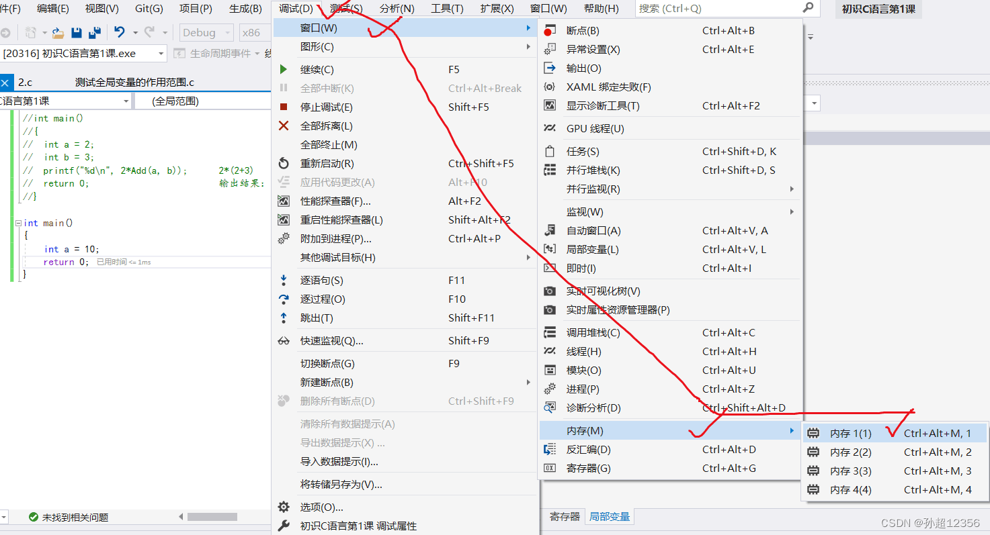Click the Performance Profiler (性能探查器) icon

click(284, 201)
